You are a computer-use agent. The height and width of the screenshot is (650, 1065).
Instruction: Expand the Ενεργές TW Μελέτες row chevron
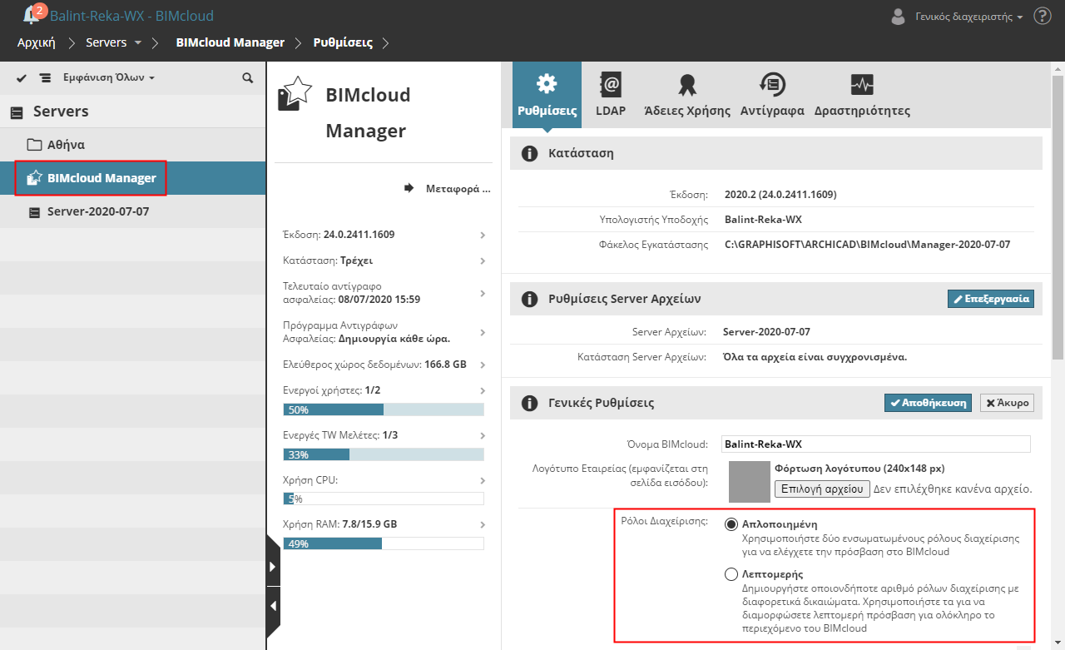[x=483, y=435]
